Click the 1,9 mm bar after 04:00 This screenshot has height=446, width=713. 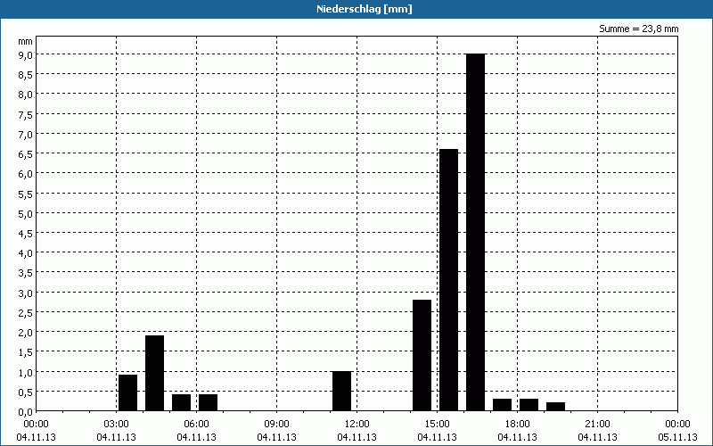click(x=154, y=373)
